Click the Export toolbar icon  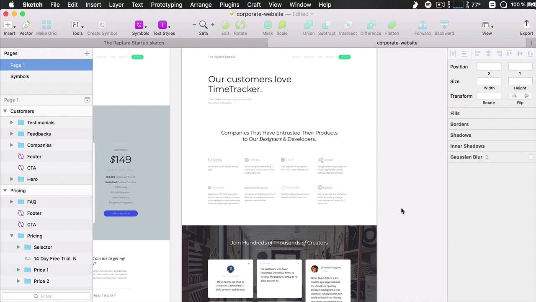point(526,25)
